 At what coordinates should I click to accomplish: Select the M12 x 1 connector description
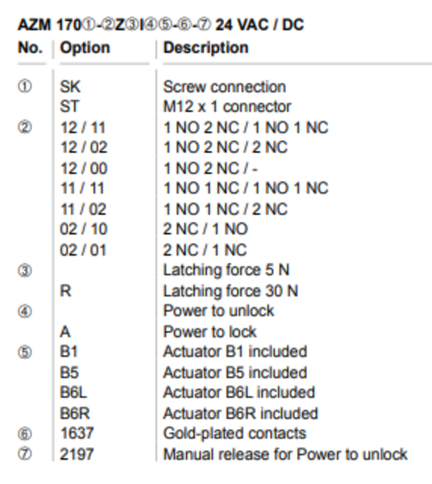(x=227, y=106)
